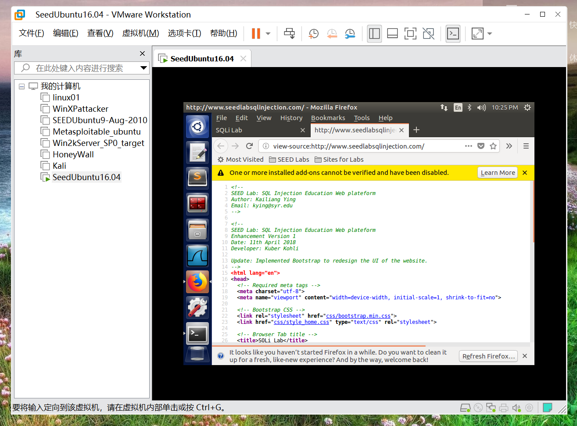
Task: Open the stretch options dropdown arrow
Action: coord(490,33)
